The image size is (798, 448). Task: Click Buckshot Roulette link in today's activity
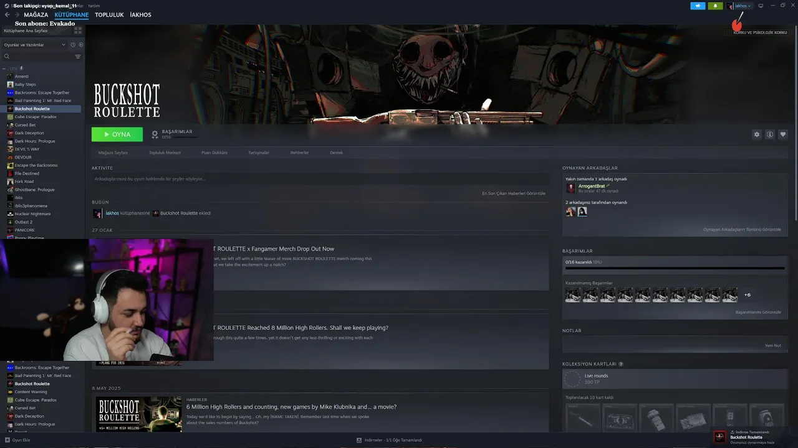[179, 213]
